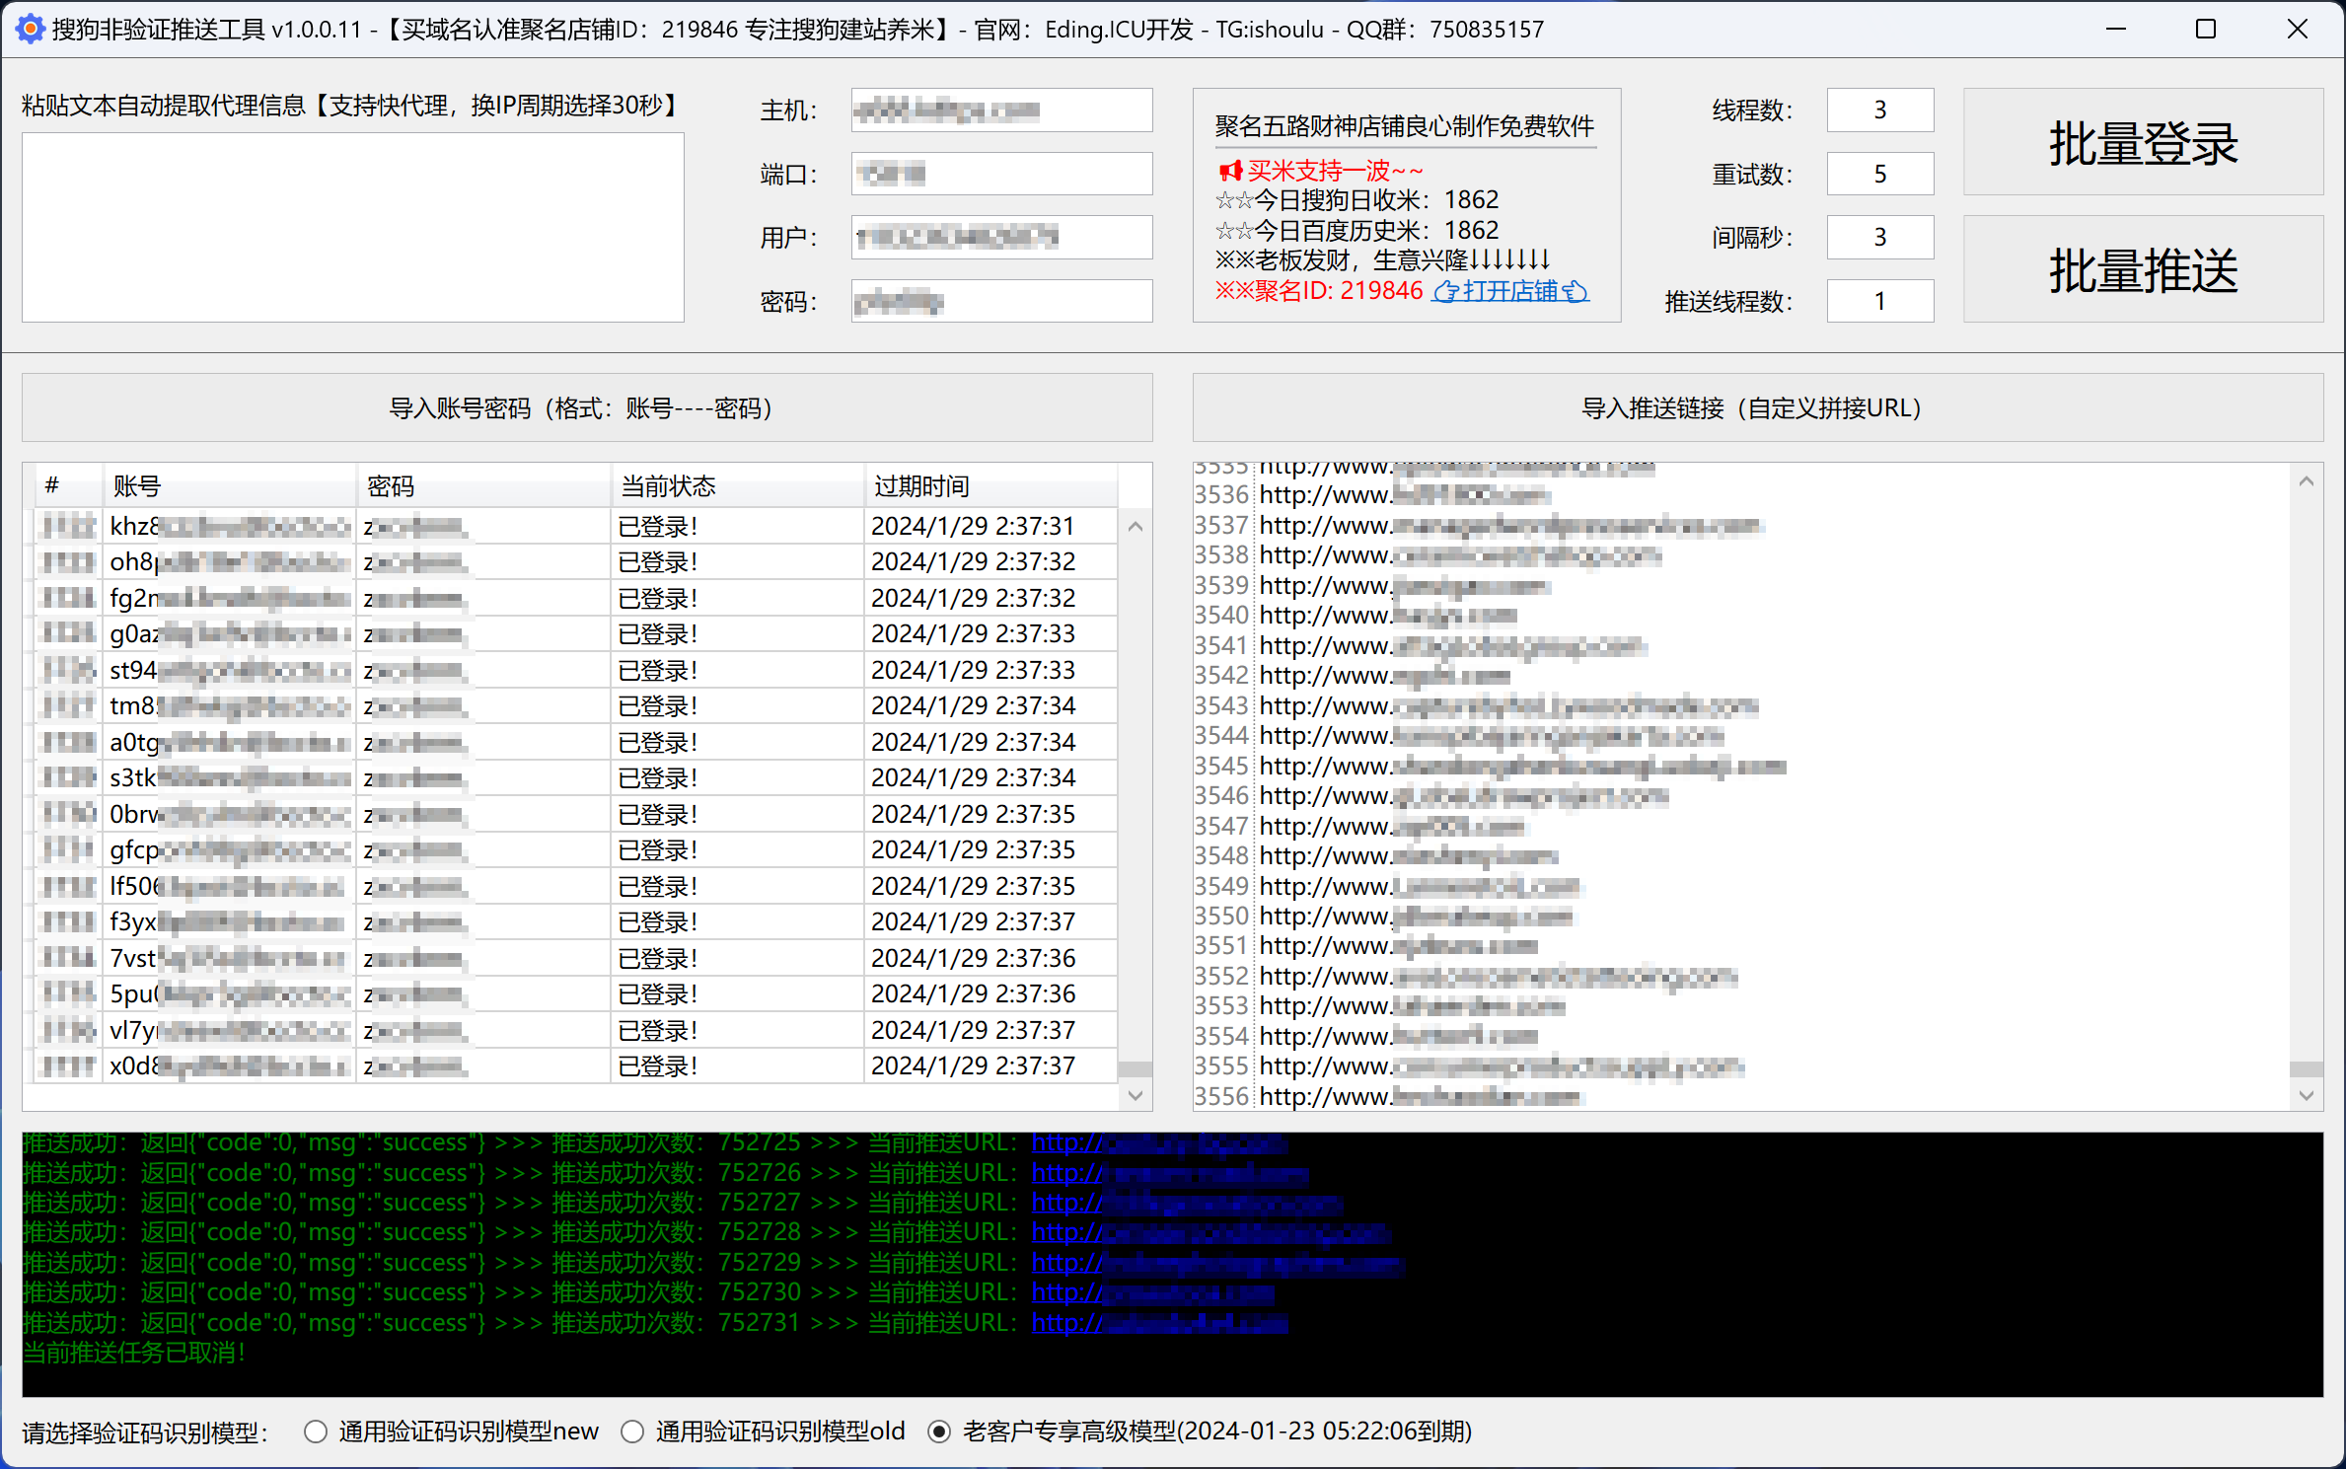This screenshot has height=1469, width=2346.
Task: Click 导入账号密码 import accounts button
Action: tap(587, 407)
